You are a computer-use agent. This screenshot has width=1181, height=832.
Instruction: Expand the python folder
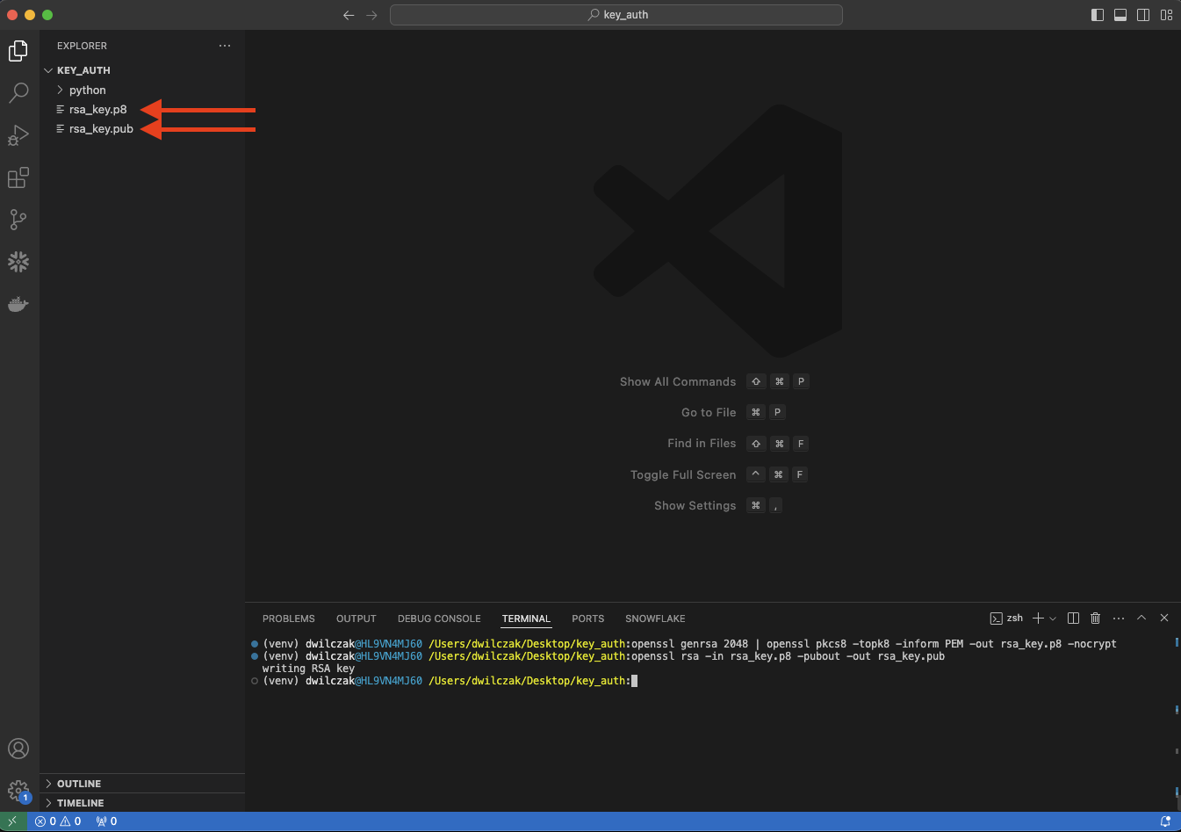click(x=87, y=90)
